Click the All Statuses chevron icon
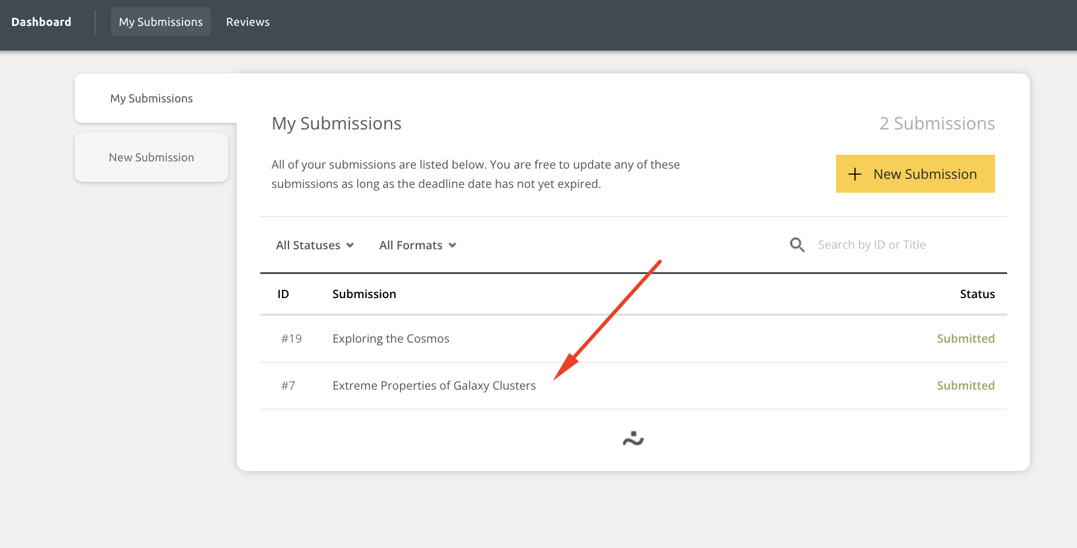1077x548 pixels. (x=350, y=245)
